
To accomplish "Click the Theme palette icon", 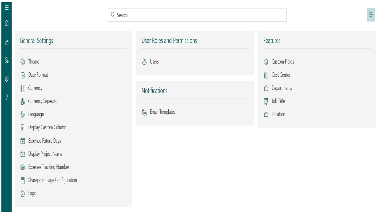I will tap(23, 62).
